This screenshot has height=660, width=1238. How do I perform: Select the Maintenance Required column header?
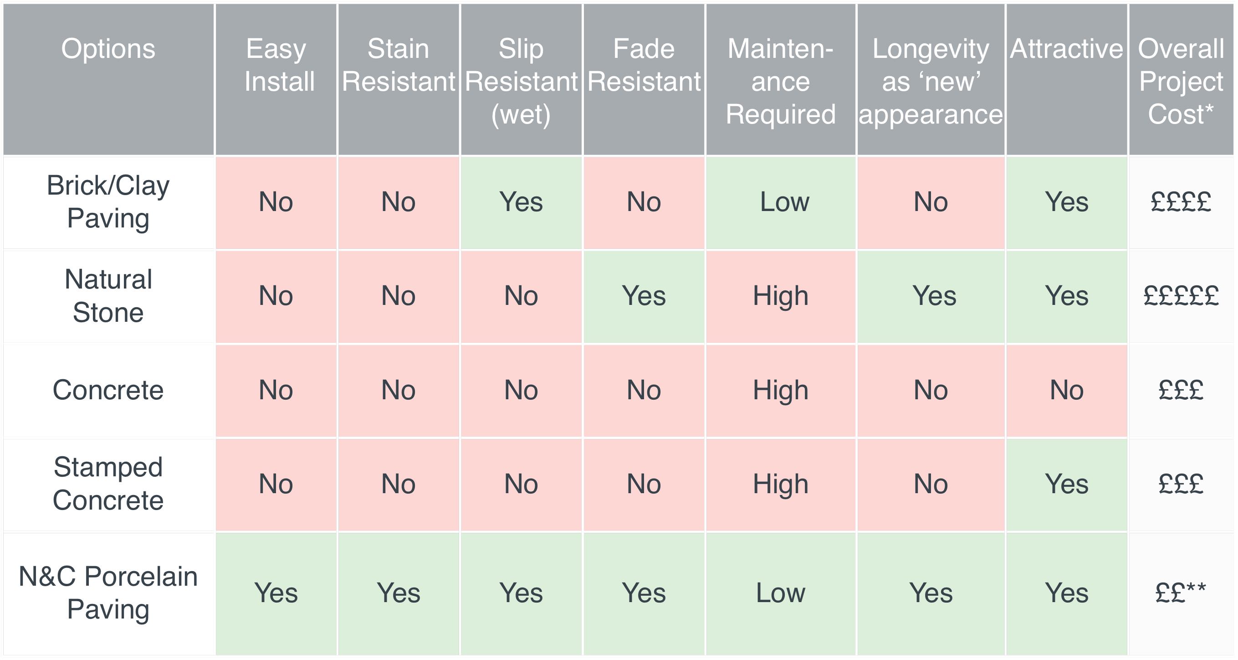[781, 79]
